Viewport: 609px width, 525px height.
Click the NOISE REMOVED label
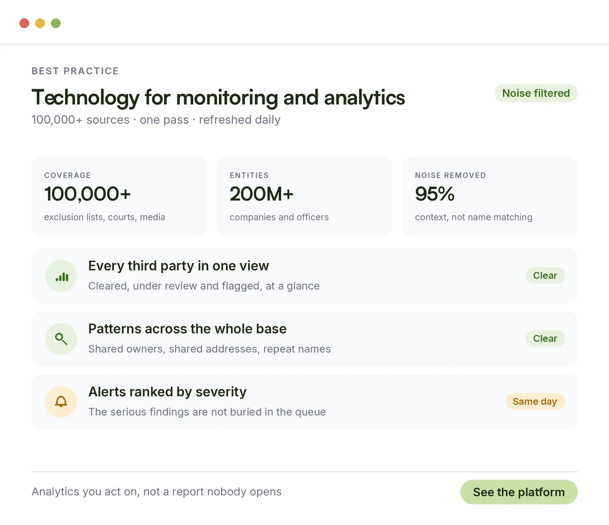coord(450,175)
